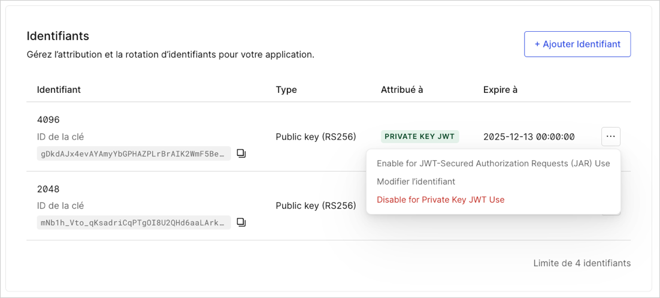The height and width of the screenshot is (298, 660).
Task: Choose Modifier l'identifiant from the menu
Action: pos(416,182)
